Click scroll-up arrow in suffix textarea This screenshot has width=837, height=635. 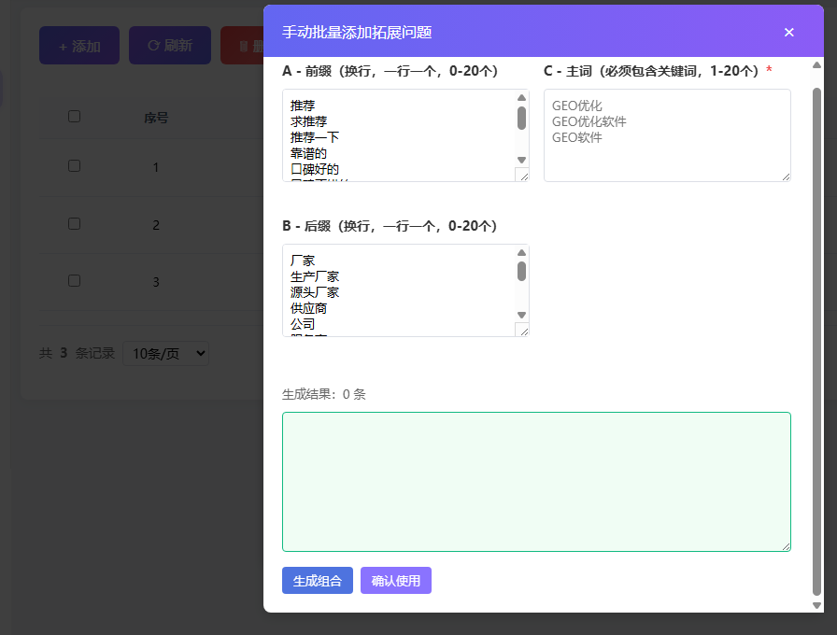[x=521, y=253]
